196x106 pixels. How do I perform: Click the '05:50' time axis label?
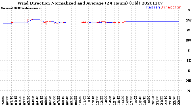pyautogui.click(x=46, y=100)
